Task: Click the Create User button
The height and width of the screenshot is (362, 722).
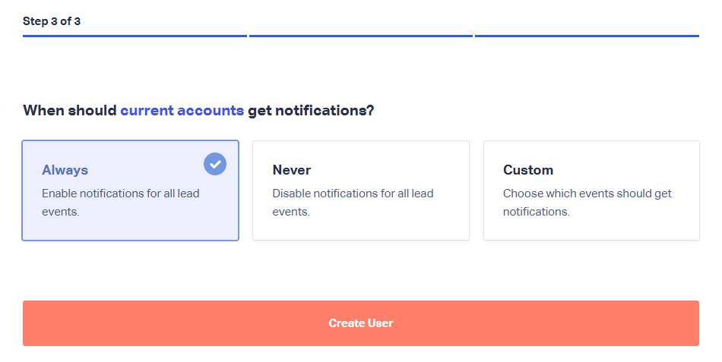Action: [361, 323]
